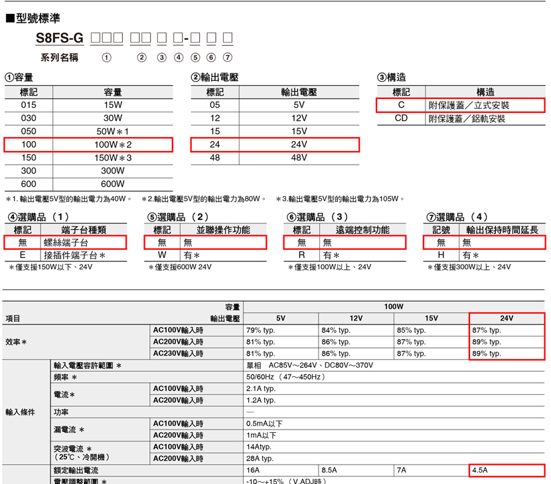Click the "150W＊3" capacity cell
This screenshot has height=484, width=551.
[113, 158]
